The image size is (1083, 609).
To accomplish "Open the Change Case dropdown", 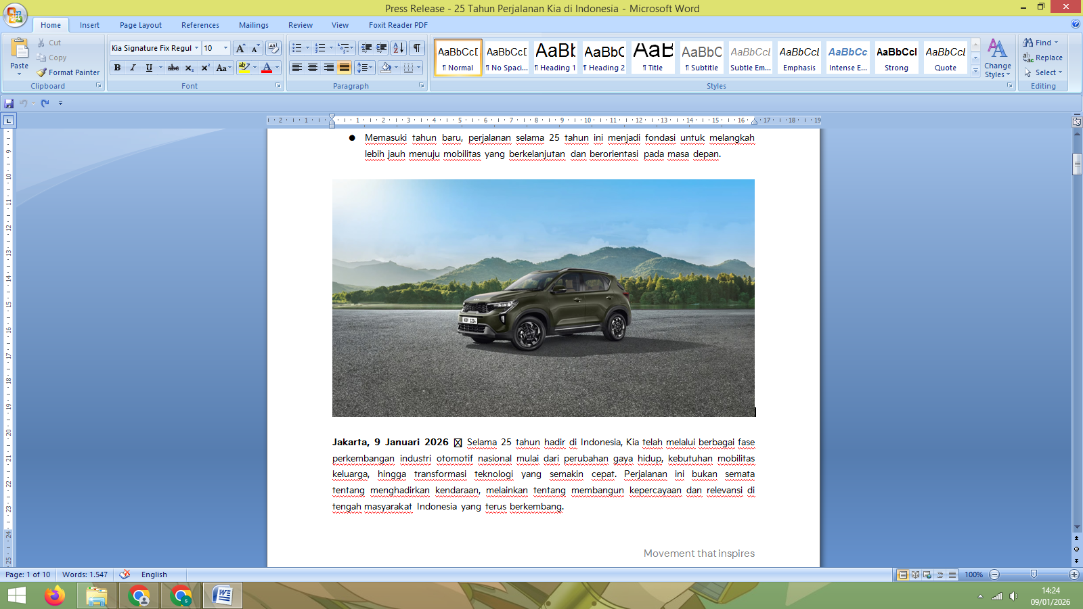I will tap(223, 68).
